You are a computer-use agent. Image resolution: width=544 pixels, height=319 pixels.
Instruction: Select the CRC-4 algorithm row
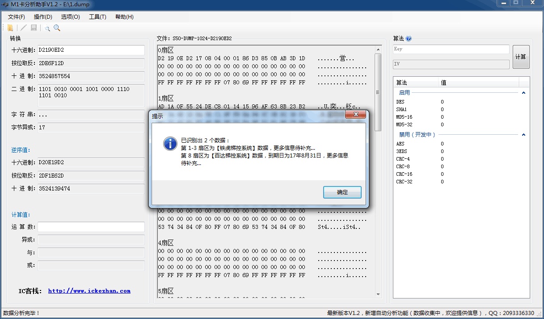pyautogui.click(x=461, y=159)
